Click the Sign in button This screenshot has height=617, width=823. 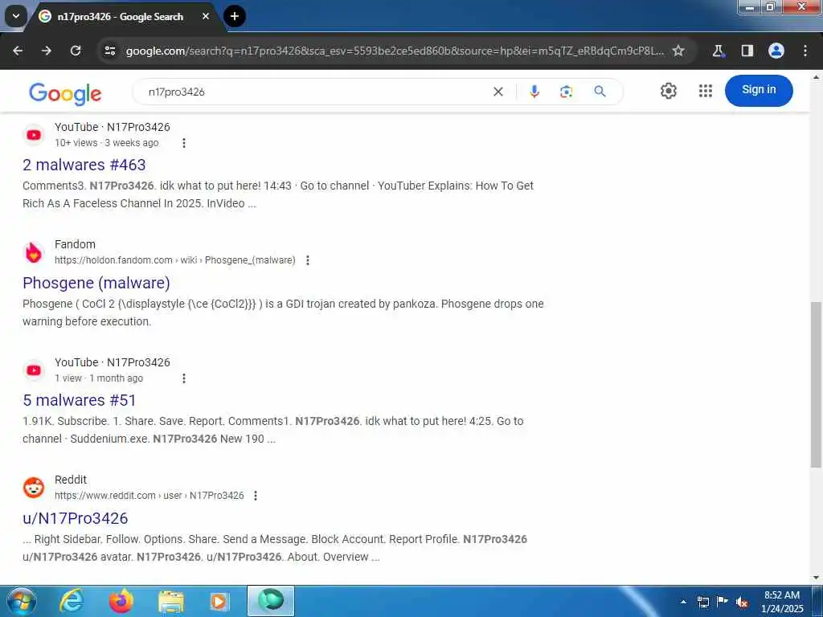(759, 90)
